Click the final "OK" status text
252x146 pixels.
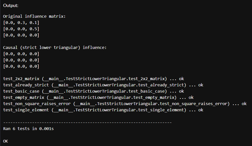tap(6, 141)
